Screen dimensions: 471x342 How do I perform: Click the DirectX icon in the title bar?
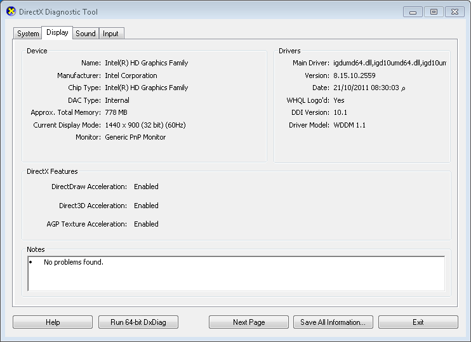[11, 11]
